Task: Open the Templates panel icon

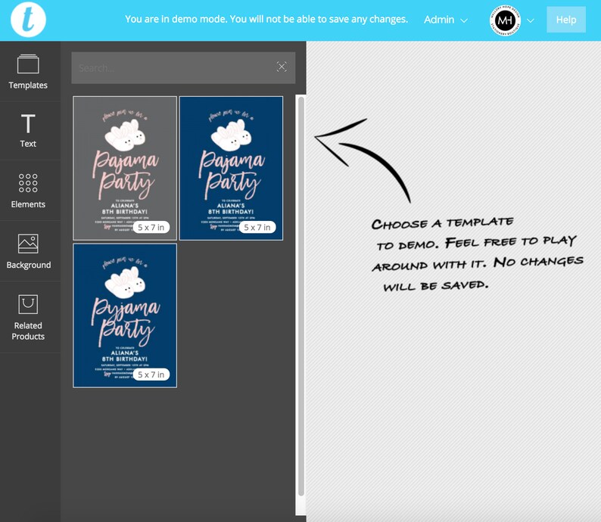Action: 28,64
